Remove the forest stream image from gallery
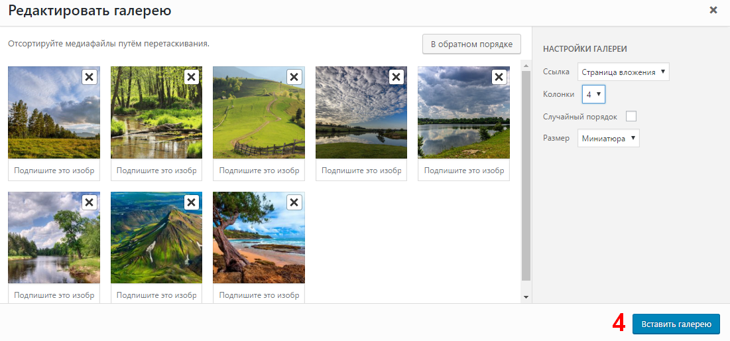Screen dimensions: 730x341 coord(192,78)
